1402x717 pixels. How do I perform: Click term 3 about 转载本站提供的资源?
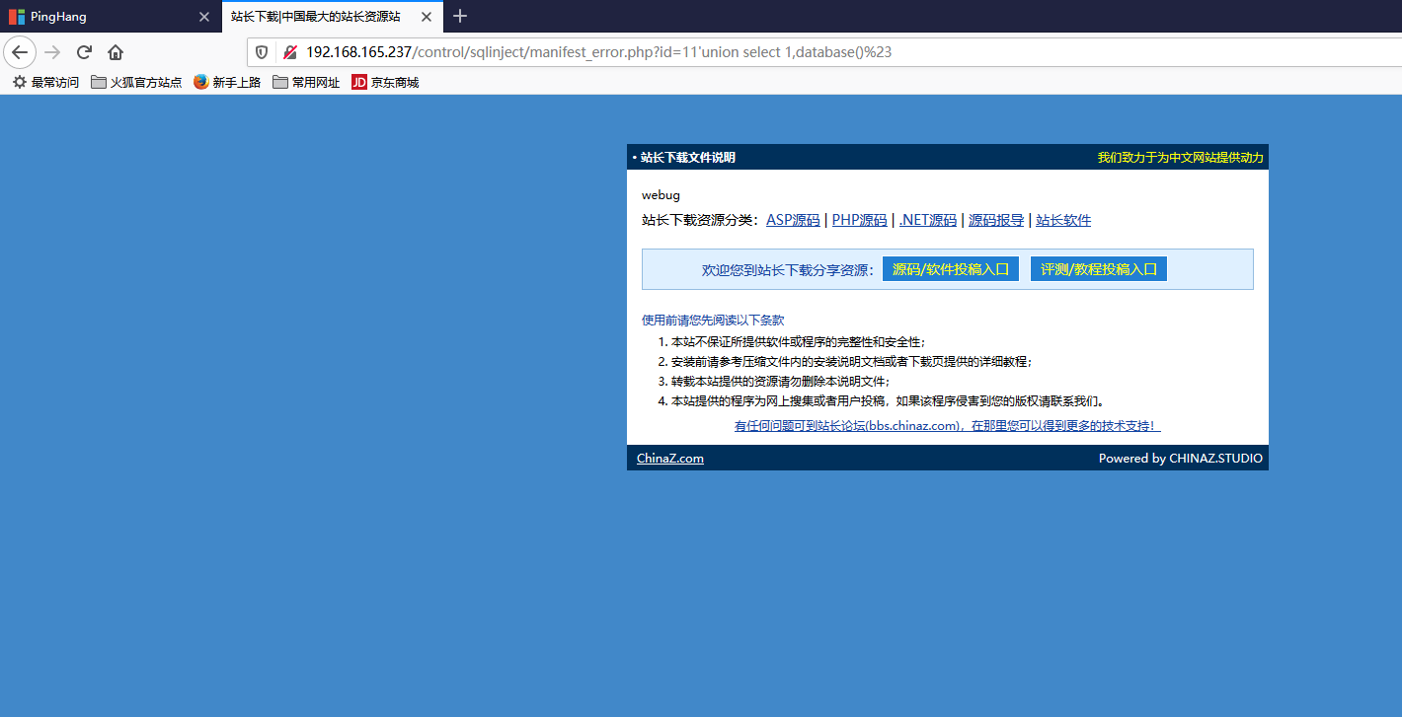[x=780, y=381]
